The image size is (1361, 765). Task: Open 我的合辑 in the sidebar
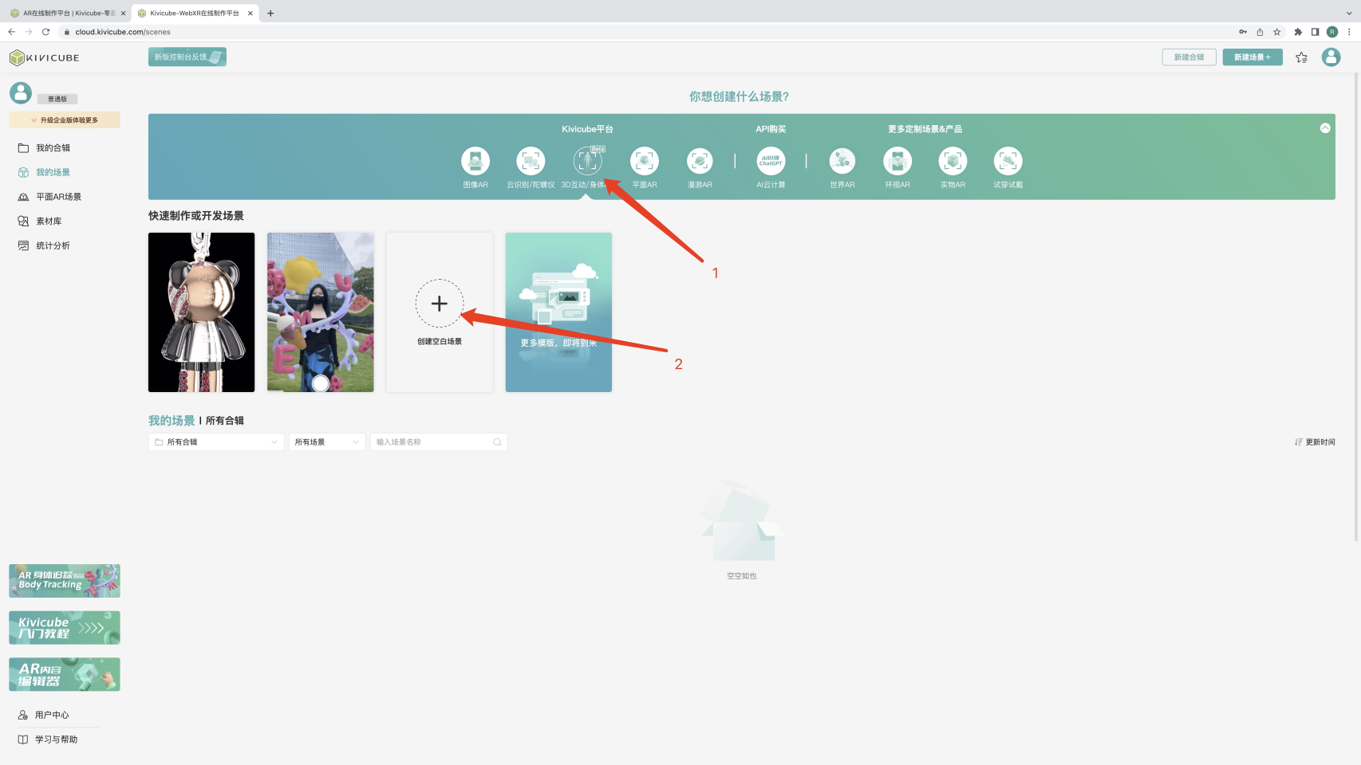click(53, 148)
